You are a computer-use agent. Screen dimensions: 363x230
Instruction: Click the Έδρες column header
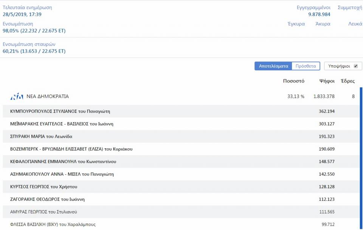[x=347, y=81]
